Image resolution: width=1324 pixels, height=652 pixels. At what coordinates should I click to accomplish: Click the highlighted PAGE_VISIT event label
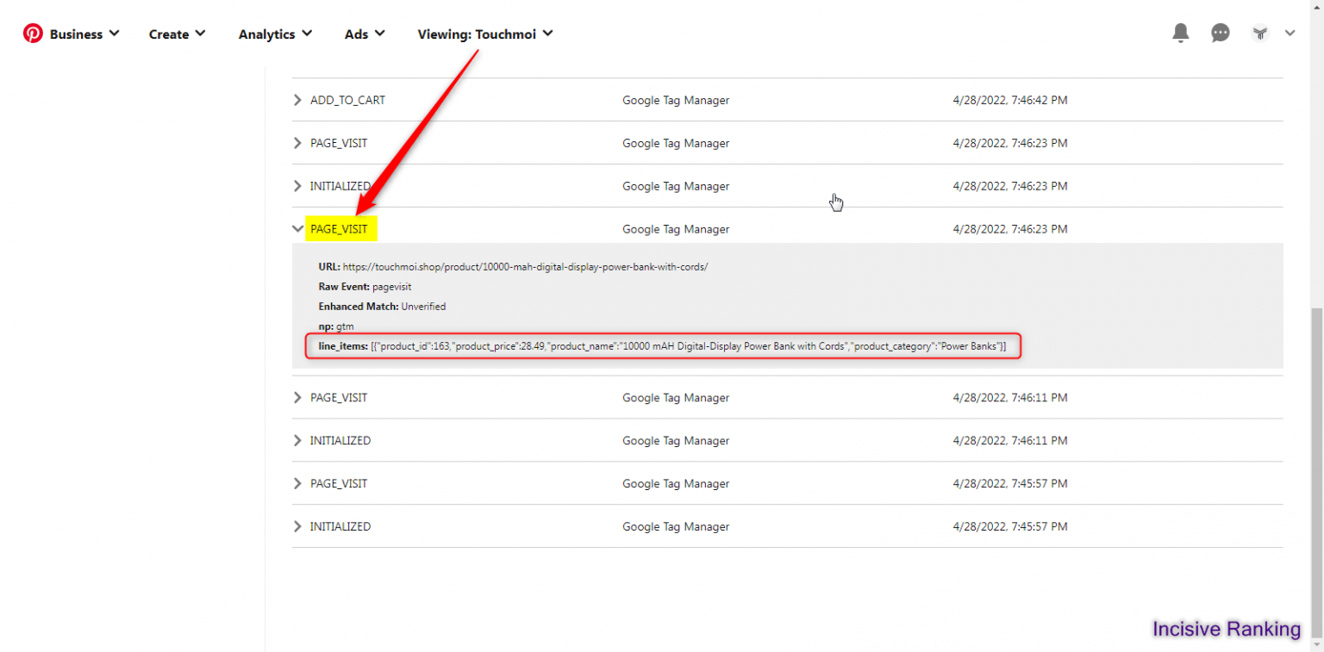(339, 228)
